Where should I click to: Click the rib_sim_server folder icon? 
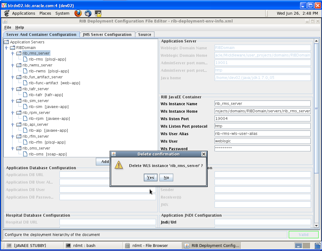point(19,101)
